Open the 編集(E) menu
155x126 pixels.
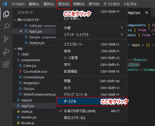[x=34, y=4]
